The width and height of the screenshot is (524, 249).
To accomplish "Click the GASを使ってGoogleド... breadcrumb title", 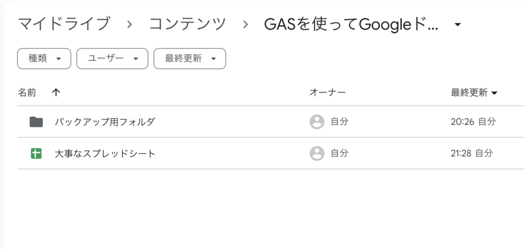I will tap(351, 24).
